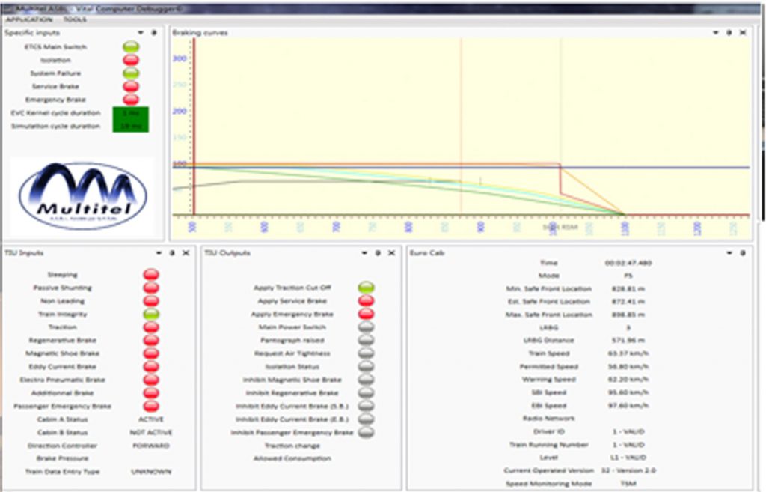Click the Apply Traction Cut Off indicator
This screenshot has width=766, height=492.
click(366, 288)
